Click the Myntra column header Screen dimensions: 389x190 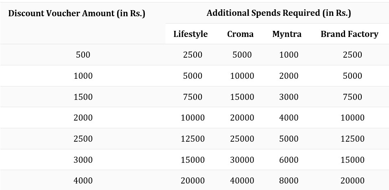pyautogui.click(x=287, y=34)
